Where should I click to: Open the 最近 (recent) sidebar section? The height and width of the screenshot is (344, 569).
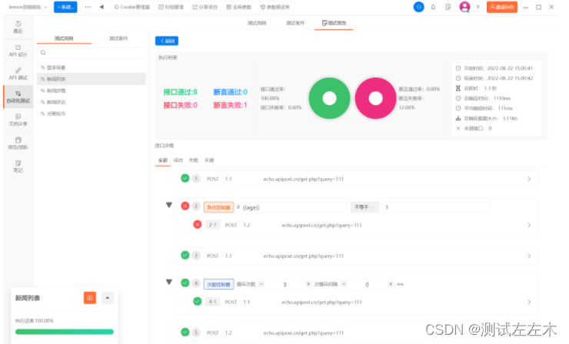tap(18, 27)
